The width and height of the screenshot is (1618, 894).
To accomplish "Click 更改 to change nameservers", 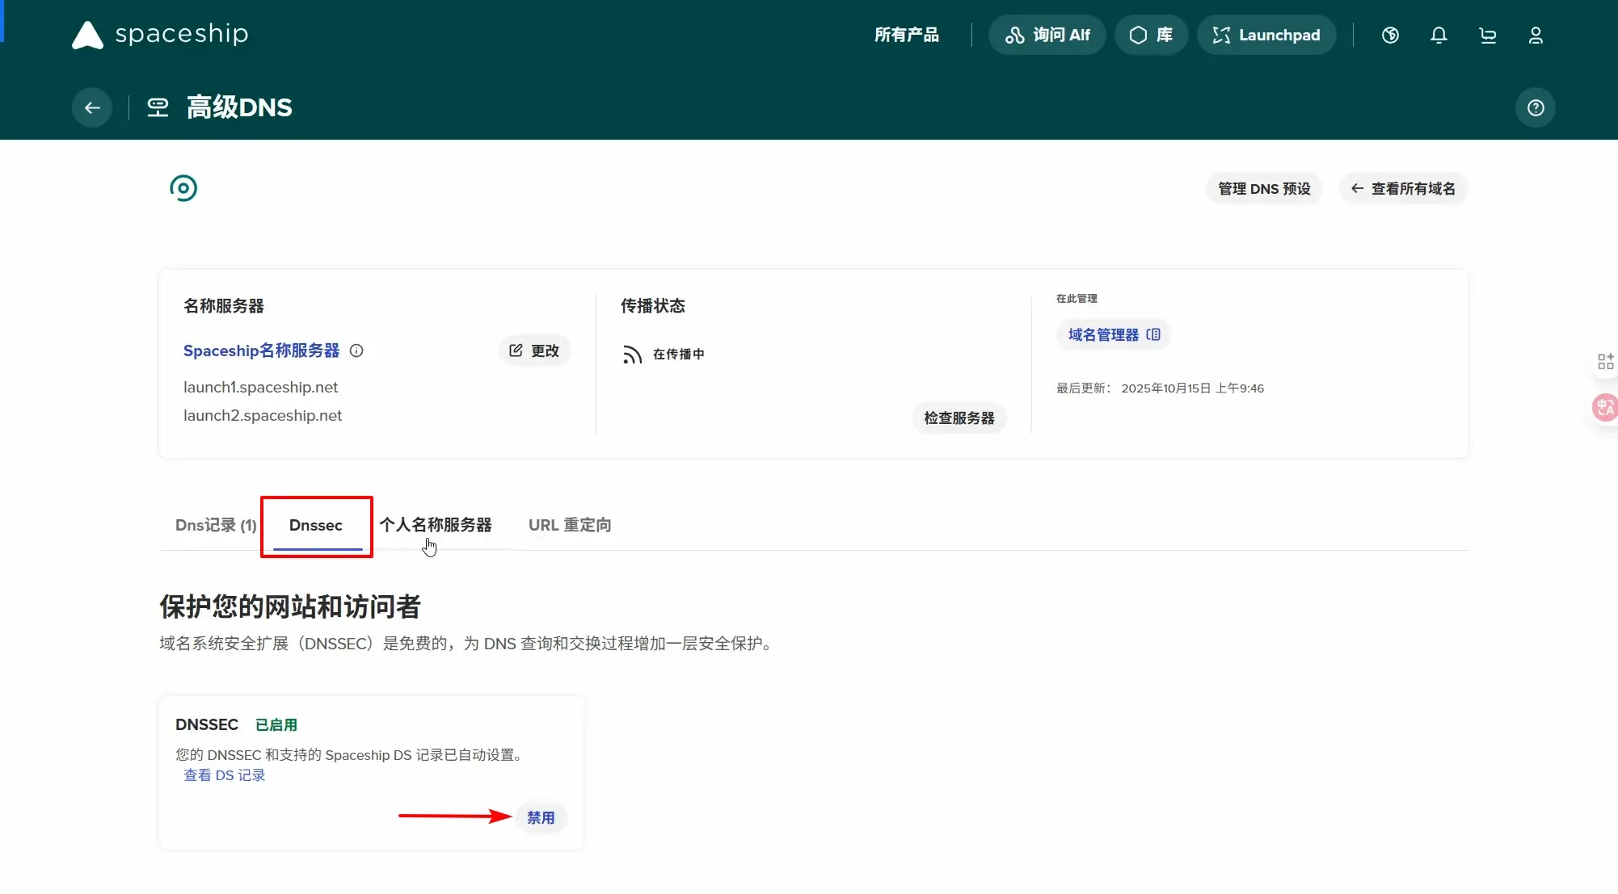I will (x=534, y=350).
